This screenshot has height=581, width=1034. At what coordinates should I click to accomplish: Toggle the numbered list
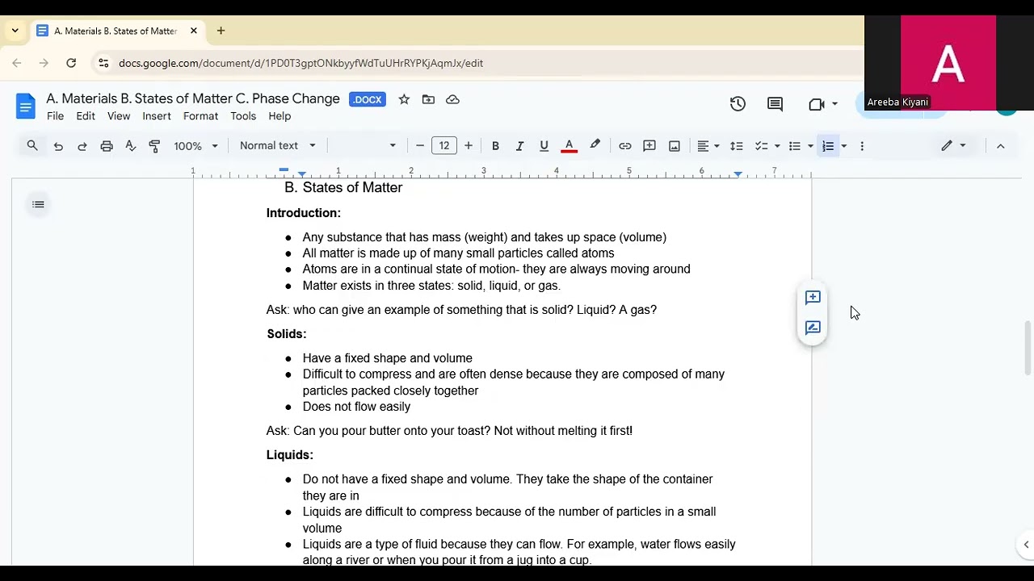[x=828, y=146]
